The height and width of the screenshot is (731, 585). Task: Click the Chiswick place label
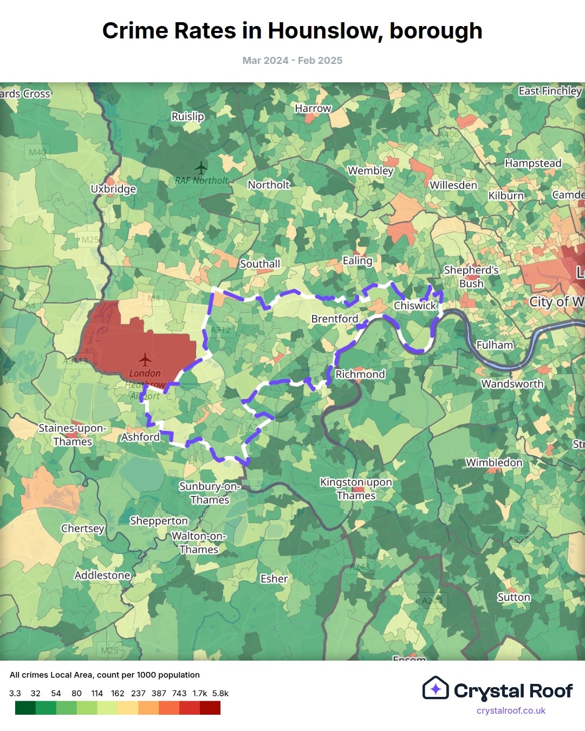414,305
